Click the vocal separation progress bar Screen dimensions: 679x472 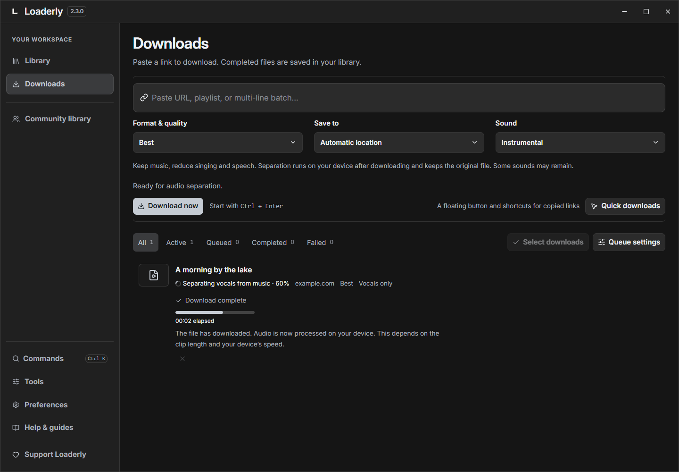215,312
